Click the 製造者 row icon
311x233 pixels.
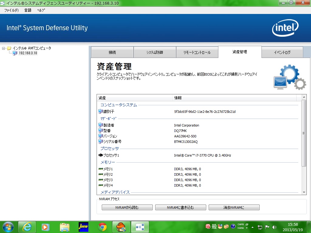pos(101,125)
